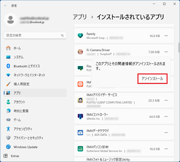Click the user profile avatar

[10, 20]
